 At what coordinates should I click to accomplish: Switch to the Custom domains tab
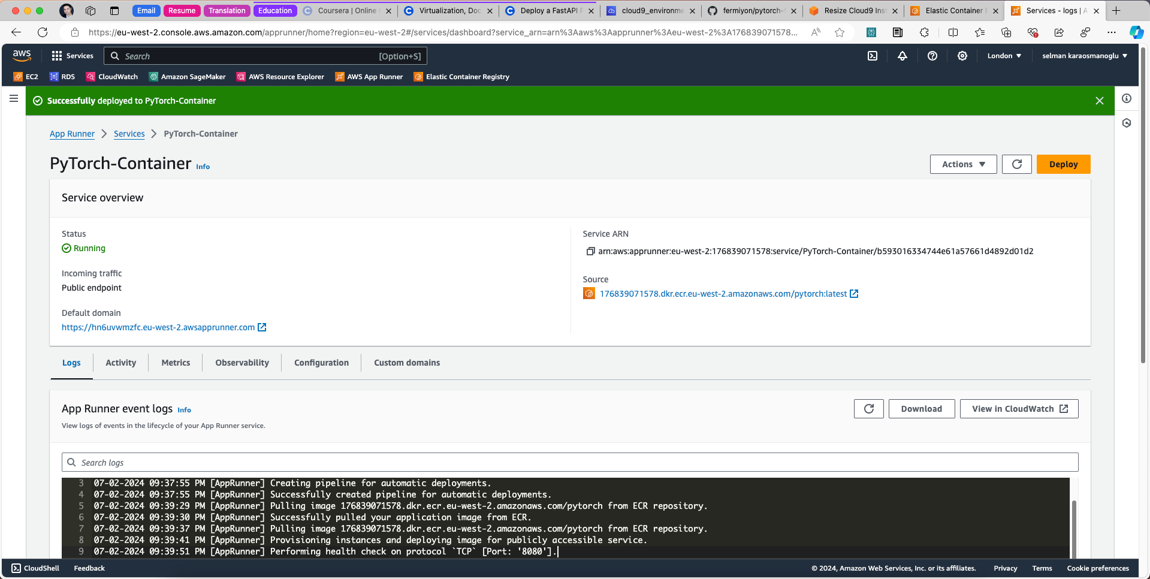tap(407, 363)
